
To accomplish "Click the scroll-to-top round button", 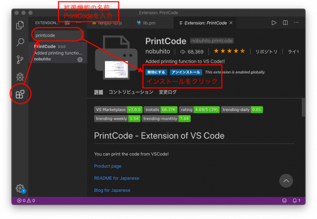I will [286, 180].
